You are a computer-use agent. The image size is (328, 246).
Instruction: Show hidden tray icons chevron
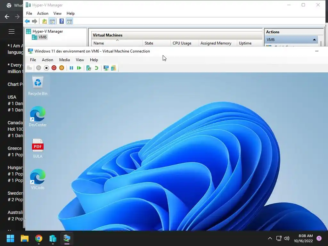coord(270,238)
